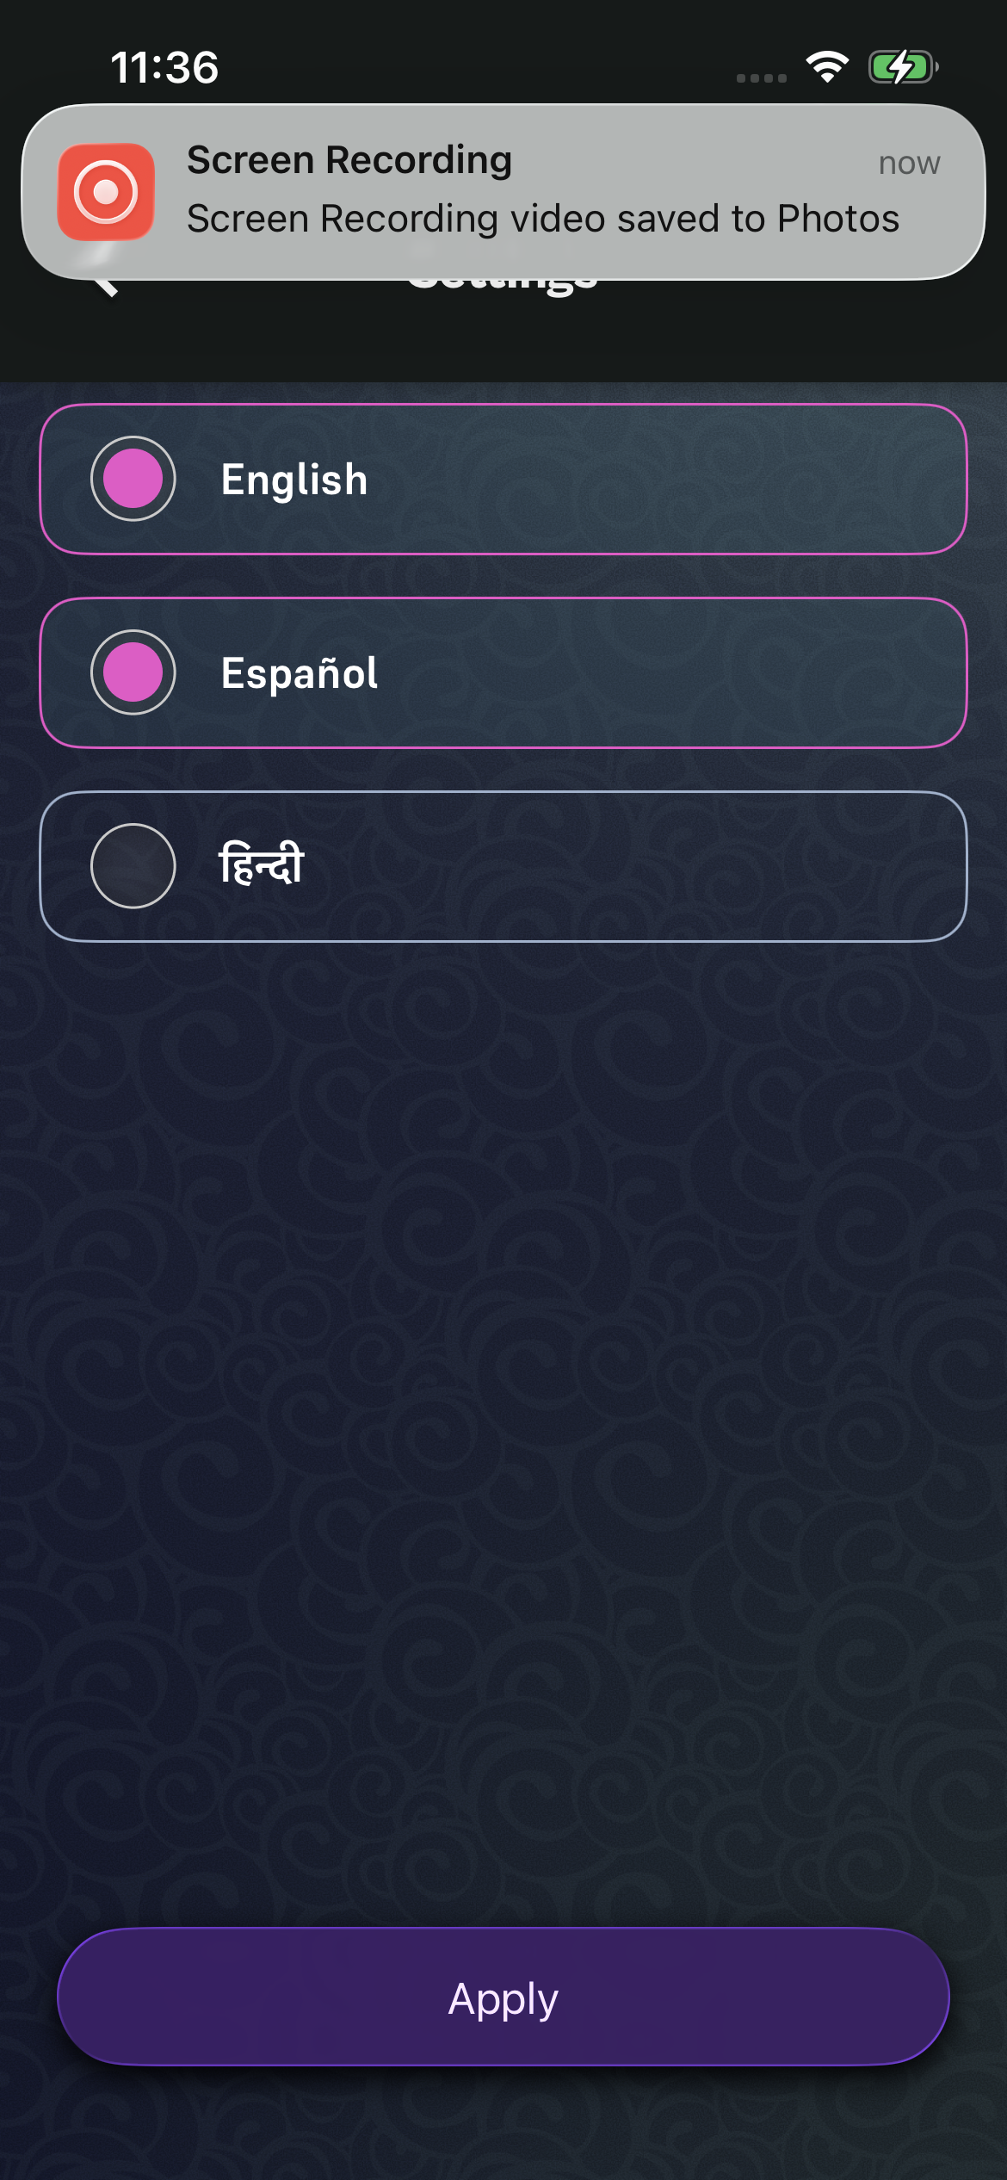The width and height of the screenshot is (1007, 2180).
Task: Enable the हिन्दी radio button circle
Action: point(133,866)
